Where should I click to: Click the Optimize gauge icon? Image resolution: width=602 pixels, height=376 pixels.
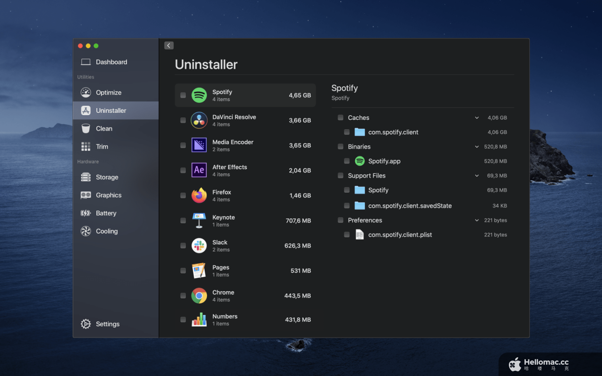[86, 93]
